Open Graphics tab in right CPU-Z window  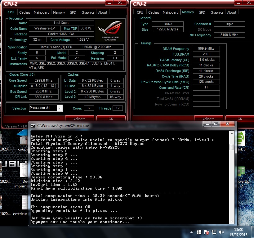[x=217, y=12]
